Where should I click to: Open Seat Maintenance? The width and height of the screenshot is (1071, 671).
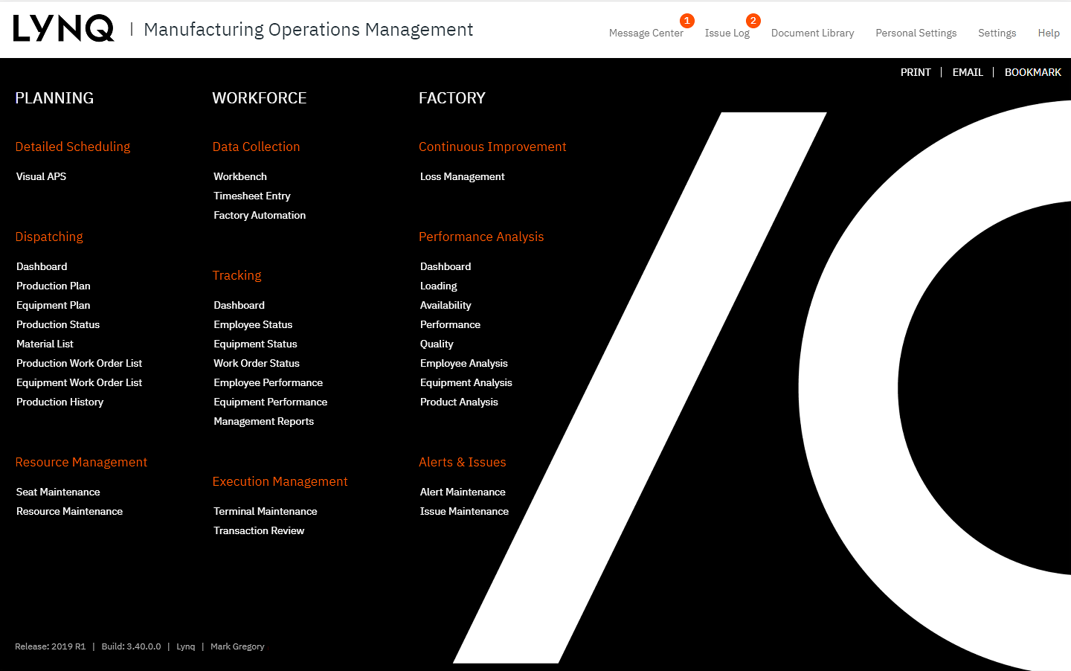(58, 492)
